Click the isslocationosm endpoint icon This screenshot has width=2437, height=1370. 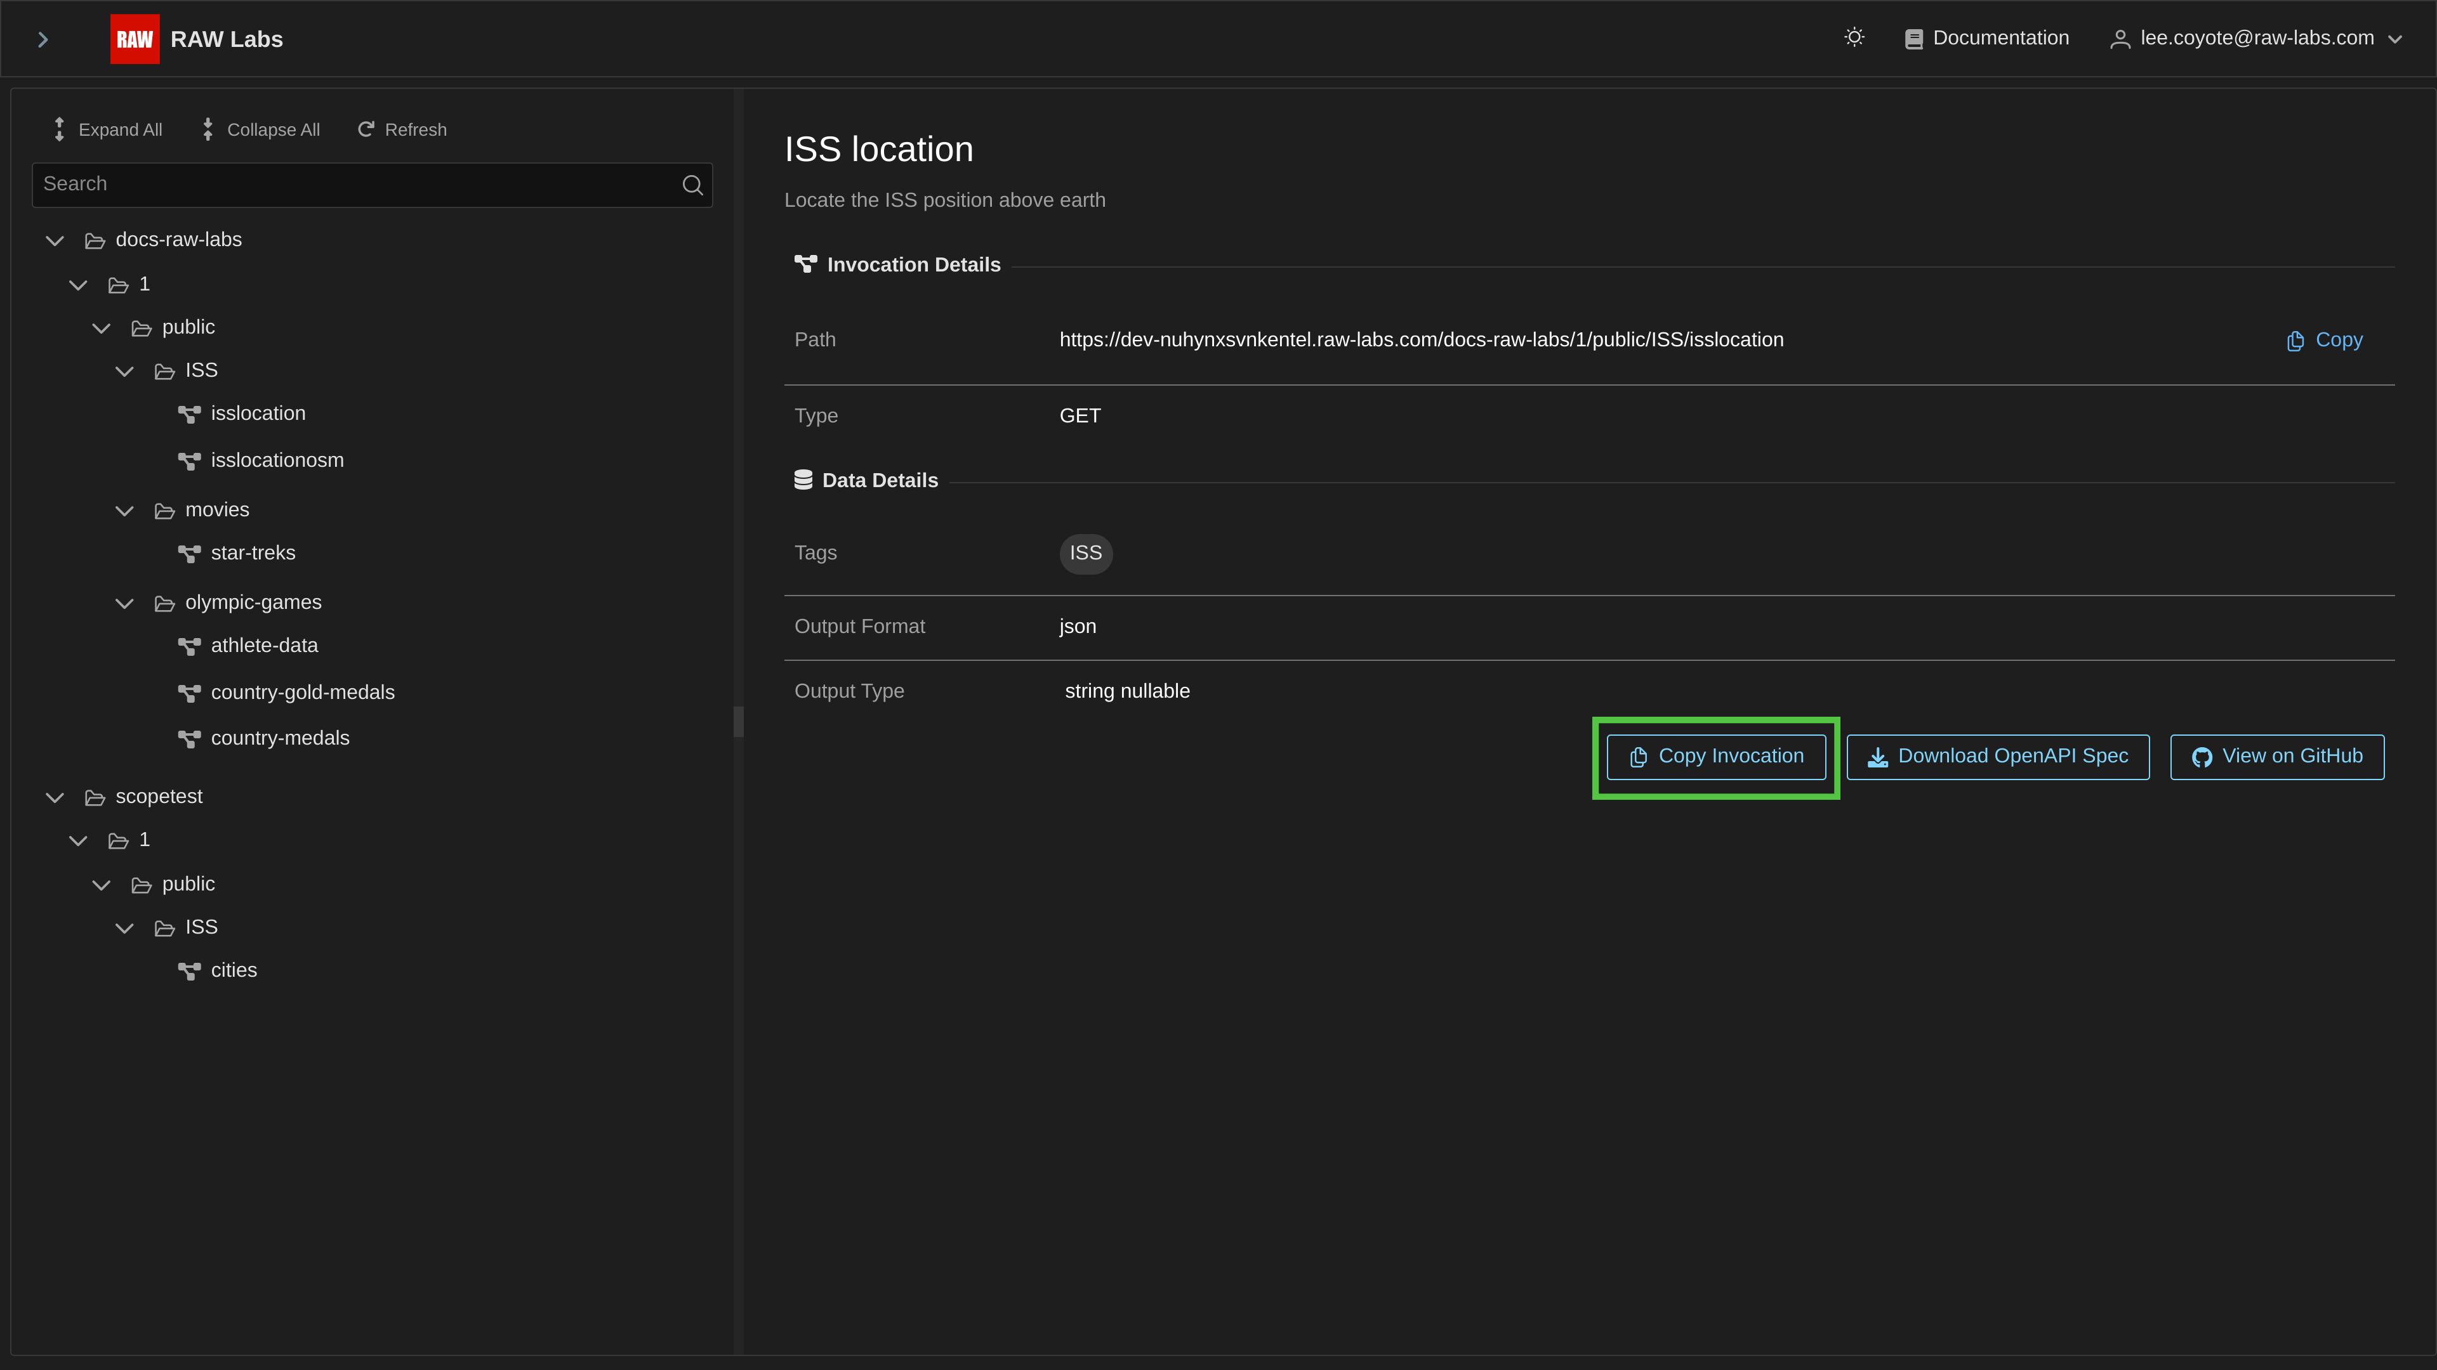(x=189, y=461)
